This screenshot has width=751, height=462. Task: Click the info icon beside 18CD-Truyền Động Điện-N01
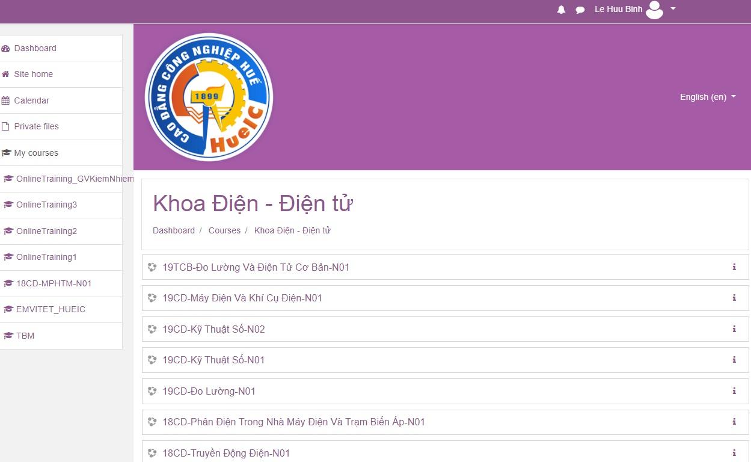click(x=734, y=453)
